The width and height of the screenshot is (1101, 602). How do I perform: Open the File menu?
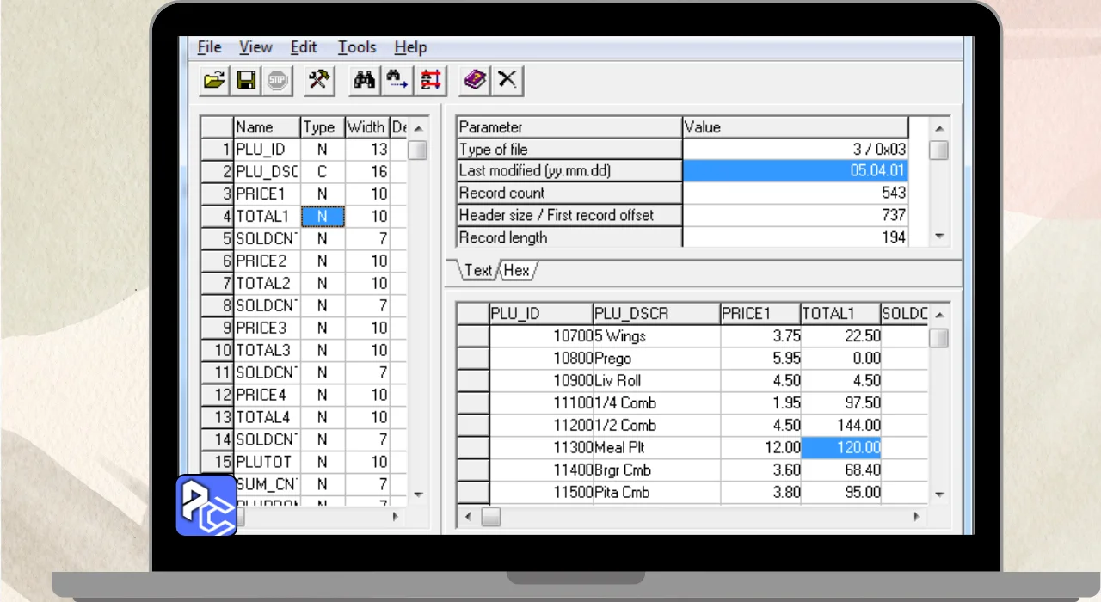[x=209, y=47]
